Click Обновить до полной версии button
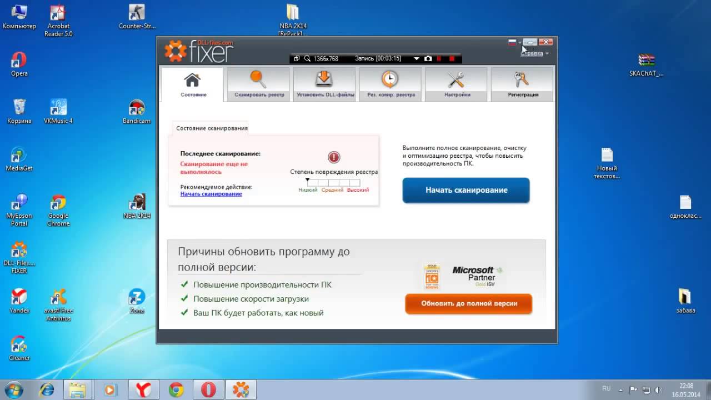The image size is (711, 400). (x=469, y=304)
